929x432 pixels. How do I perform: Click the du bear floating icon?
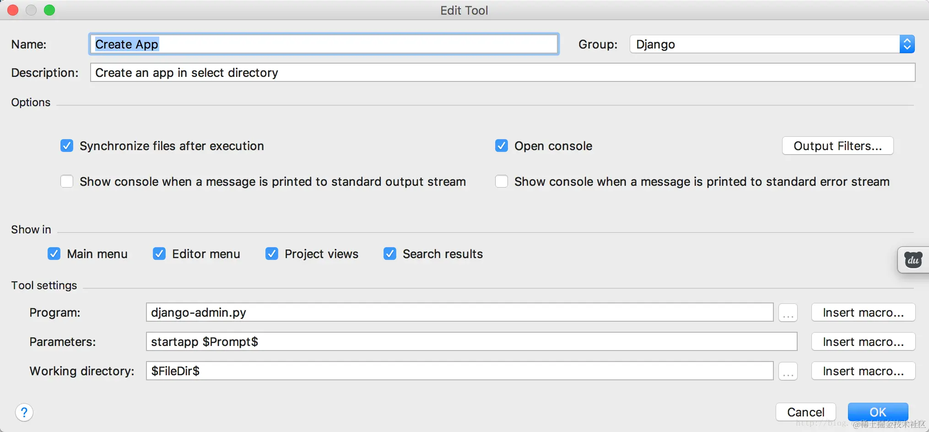pyautogui.click(x=913, y=260)
